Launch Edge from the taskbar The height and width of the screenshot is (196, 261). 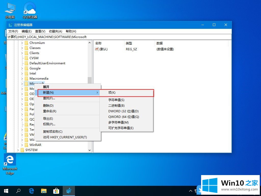point(31,191)
